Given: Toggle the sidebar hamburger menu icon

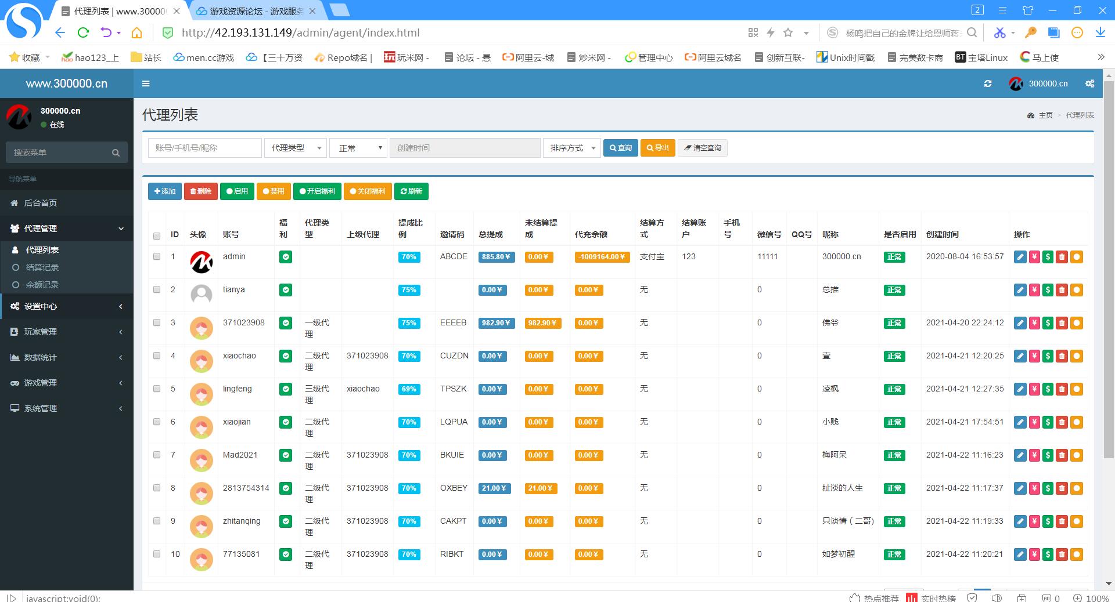Looking at the screenshot, I should [x=146, y=84].
